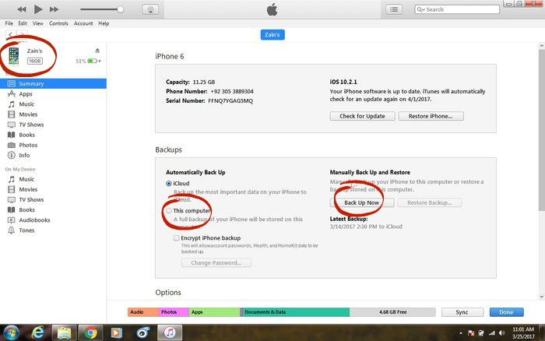Select the iCloud backup radio button
The width and height of the screenshot is (545, 341).
[x=169, y=183]
